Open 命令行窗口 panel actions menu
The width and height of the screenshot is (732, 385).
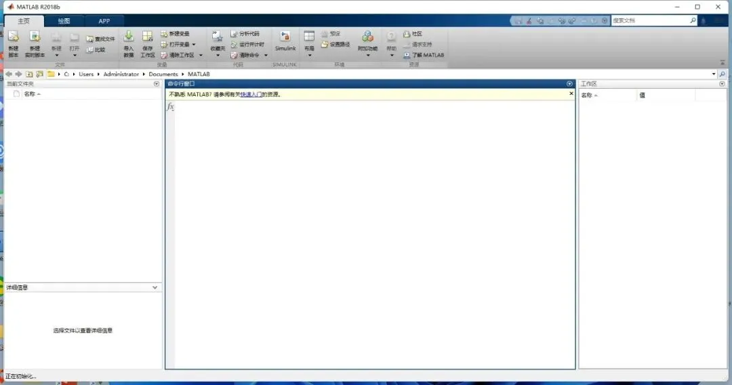[x=569, y=84]
